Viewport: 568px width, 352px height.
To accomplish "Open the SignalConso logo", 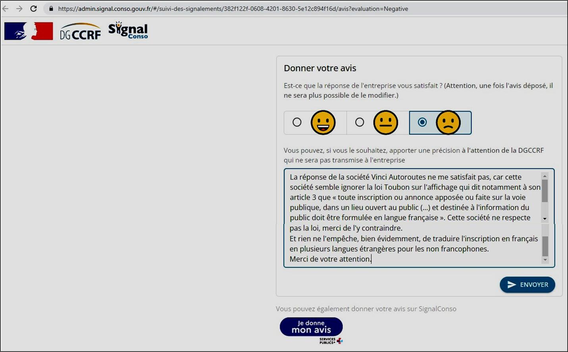I will [128, 31].
